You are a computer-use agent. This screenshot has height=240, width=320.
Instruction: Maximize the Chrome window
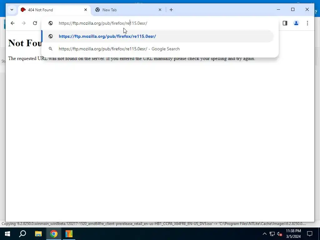point(292,9)
